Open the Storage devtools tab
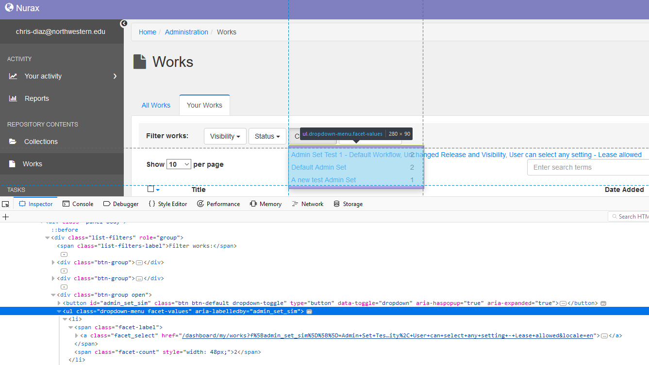The width and height of the screenshot is (649, 365). pyautogui.click(x=348, y=204)
